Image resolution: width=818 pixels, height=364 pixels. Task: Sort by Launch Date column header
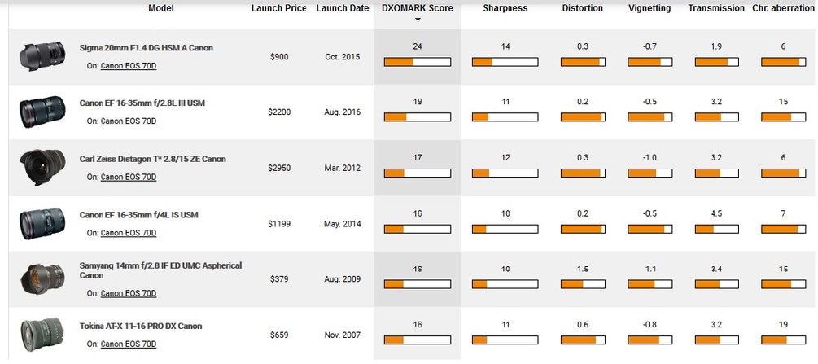(x=342, y=8)
